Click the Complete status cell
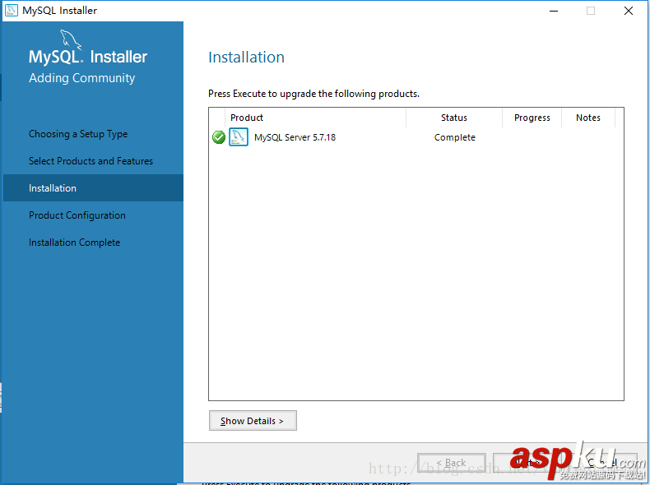 [455, 137]
